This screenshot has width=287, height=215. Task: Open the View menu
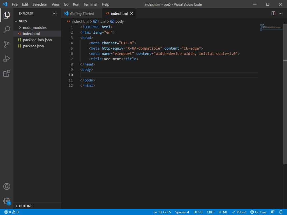pos(55,4)
